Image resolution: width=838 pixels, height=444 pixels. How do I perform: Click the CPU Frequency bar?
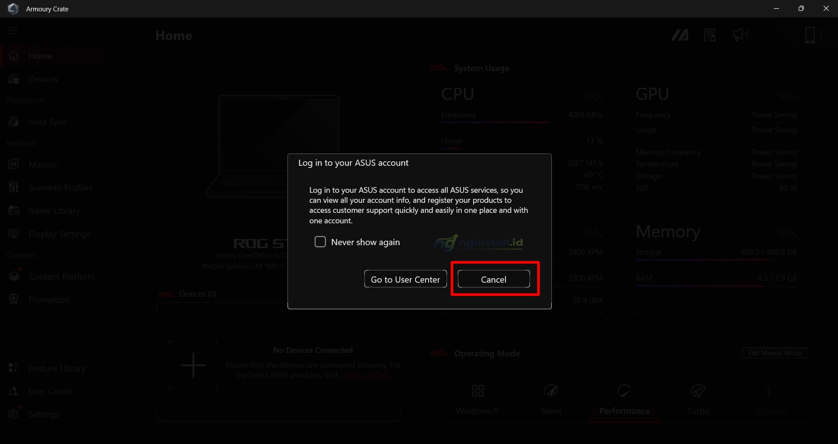(x=522, y=123)
